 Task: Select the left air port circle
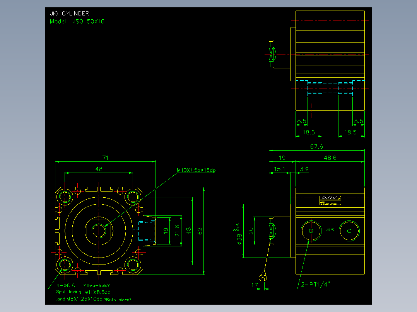311,231
